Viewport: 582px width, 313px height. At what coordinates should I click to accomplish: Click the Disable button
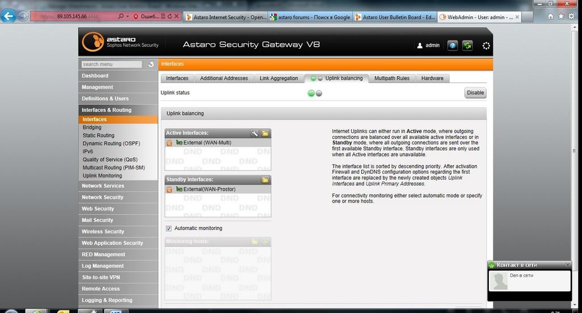[x=475, y=93]
